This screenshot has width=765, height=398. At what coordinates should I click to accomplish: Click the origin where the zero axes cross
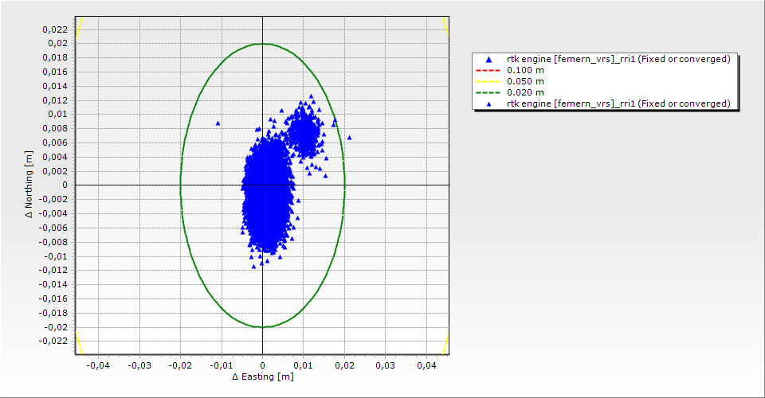click(x=262, y=185)
